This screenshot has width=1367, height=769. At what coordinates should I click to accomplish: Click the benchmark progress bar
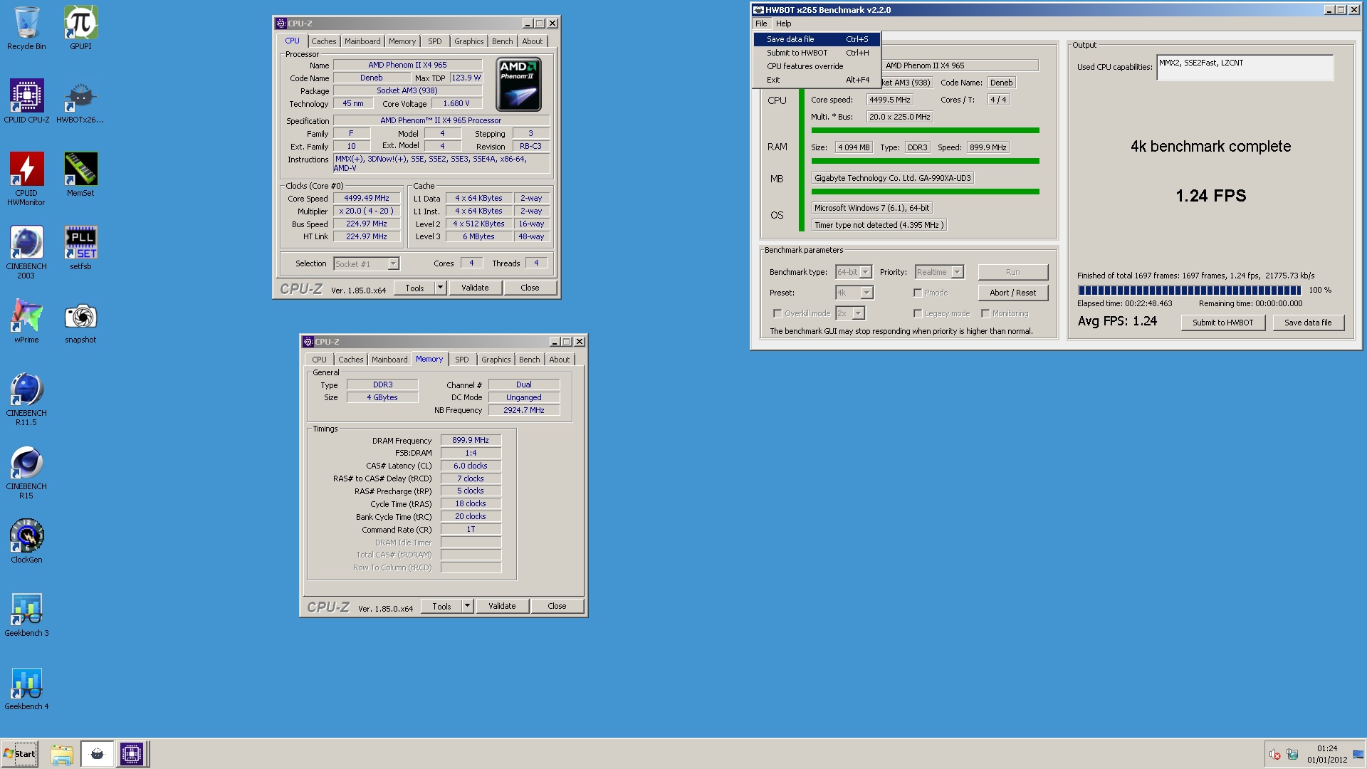pos(1189,290)
